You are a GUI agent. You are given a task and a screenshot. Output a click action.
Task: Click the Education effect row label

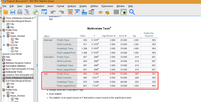[x=49, y=57]
